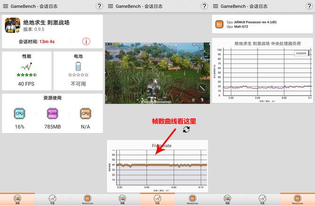Open hamburger menu in middle panel
The height and width of the screenshot is (206, 315).
point(111,6)
